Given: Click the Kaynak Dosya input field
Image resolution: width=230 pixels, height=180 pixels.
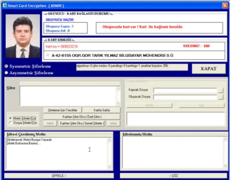Looking at the screenshot, I should point(185,90).
